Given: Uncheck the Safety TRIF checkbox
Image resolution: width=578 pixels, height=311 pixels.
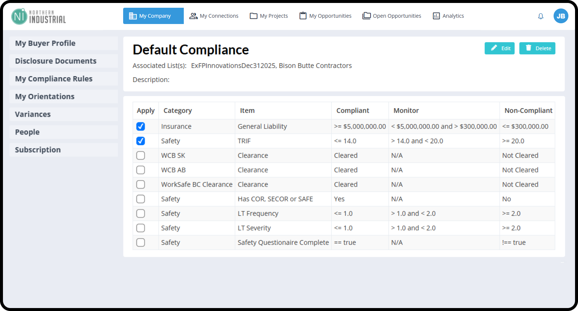Looking at the screenshot, I should pyautogui.click(x=141, y=141).
